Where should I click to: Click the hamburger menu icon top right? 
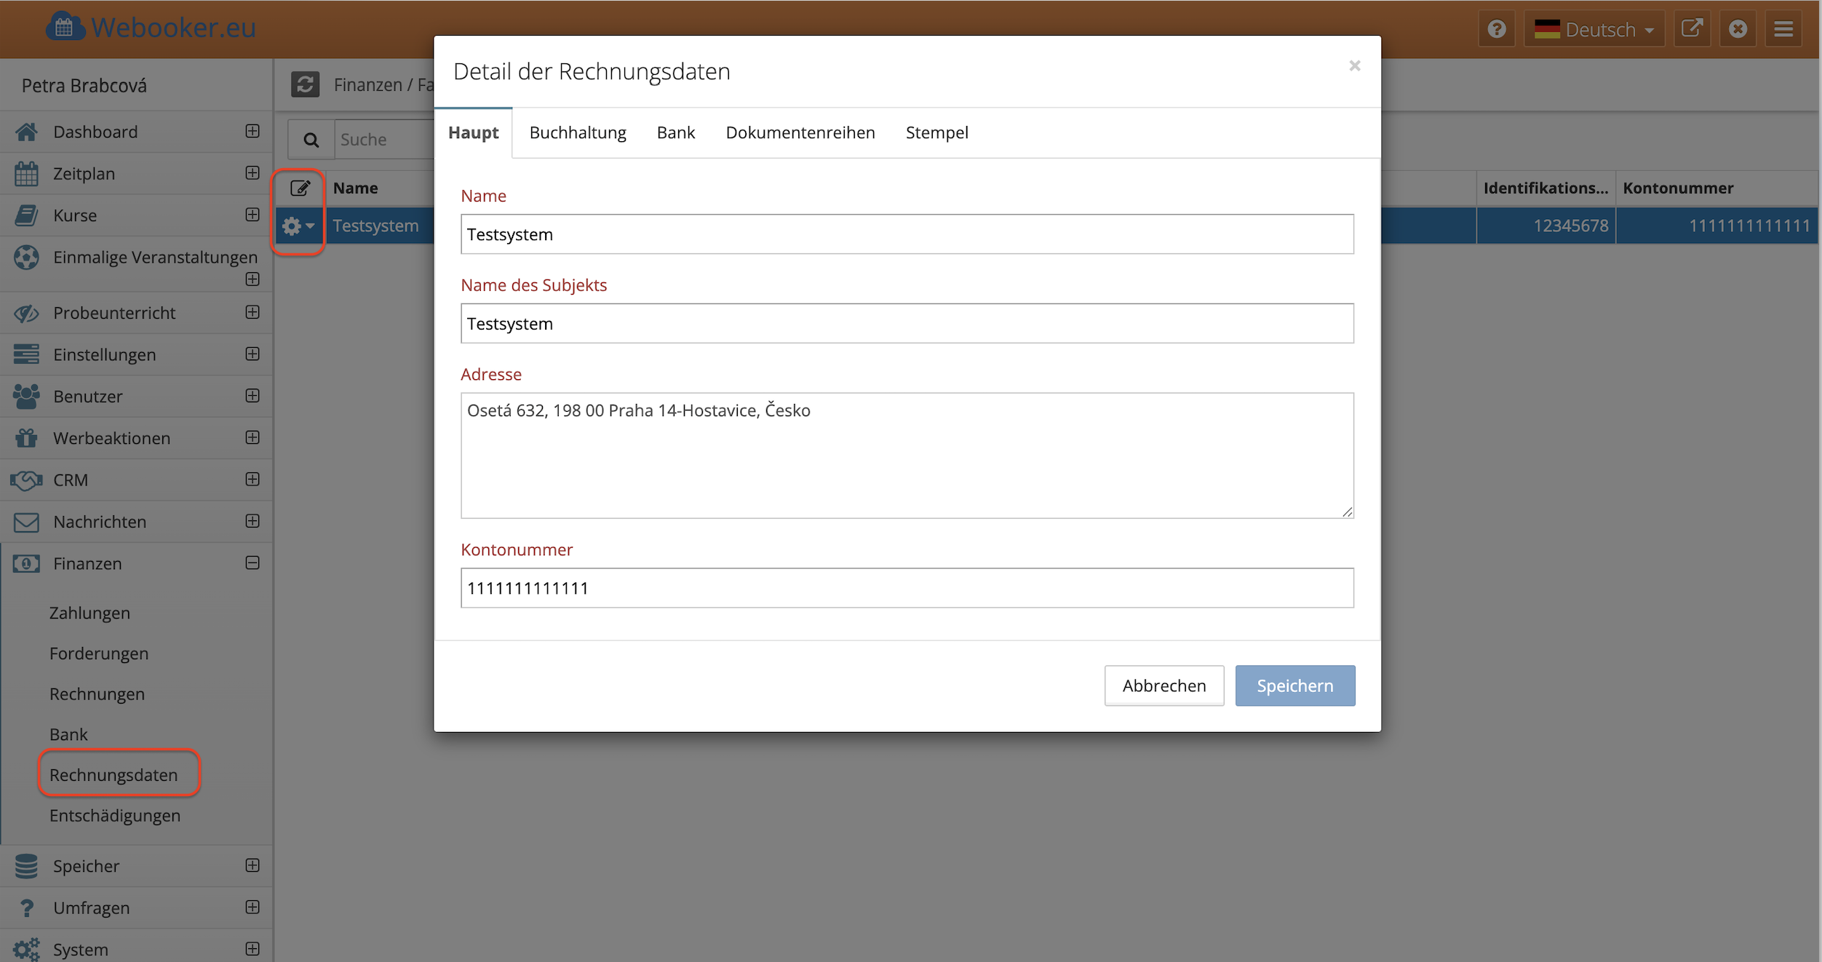(x=1783, y=29)
